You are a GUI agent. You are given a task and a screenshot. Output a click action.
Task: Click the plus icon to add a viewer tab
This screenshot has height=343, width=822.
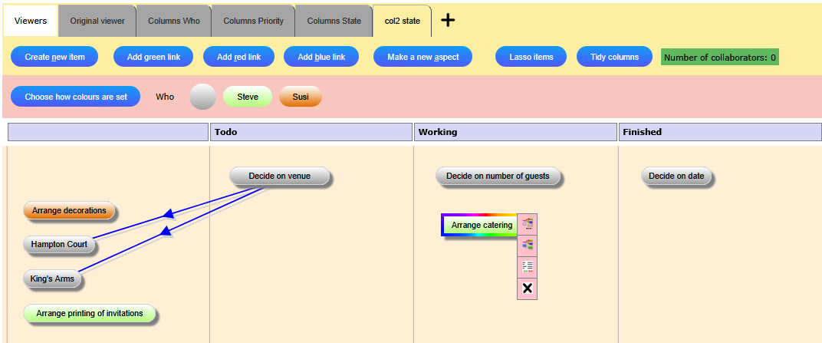(448, 21)
